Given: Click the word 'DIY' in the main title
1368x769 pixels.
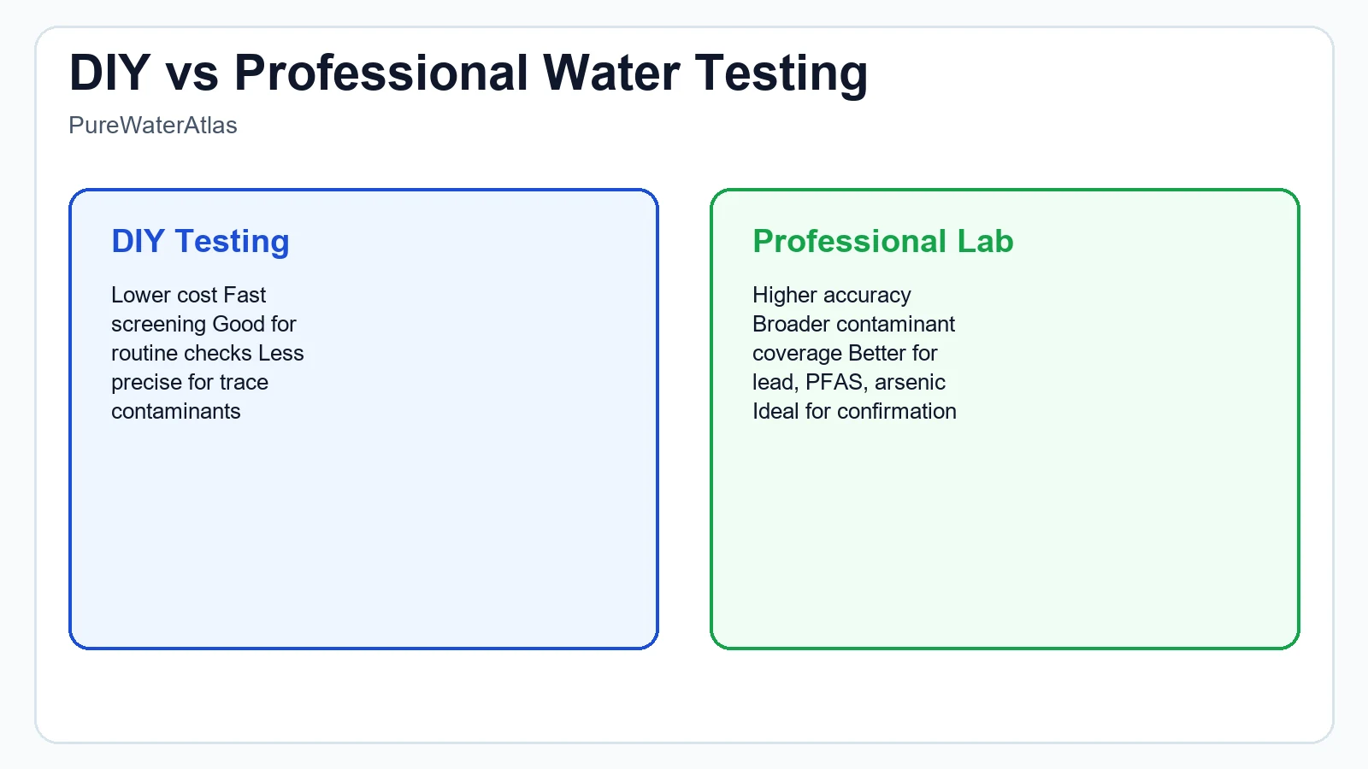Looking at the screenshot, I should (109, 73).
